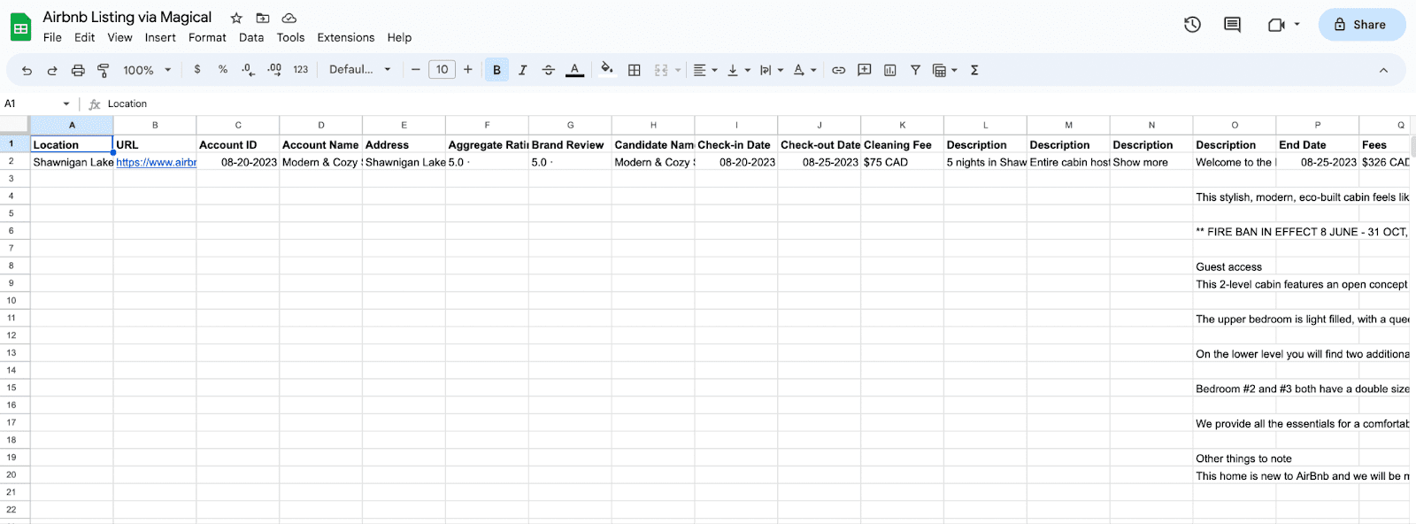
Task: Open the Functions sigma icon
Action: (x=974, y=70)
